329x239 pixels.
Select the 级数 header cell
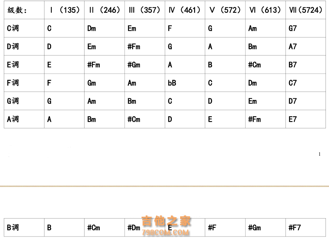tap(24, 10)
